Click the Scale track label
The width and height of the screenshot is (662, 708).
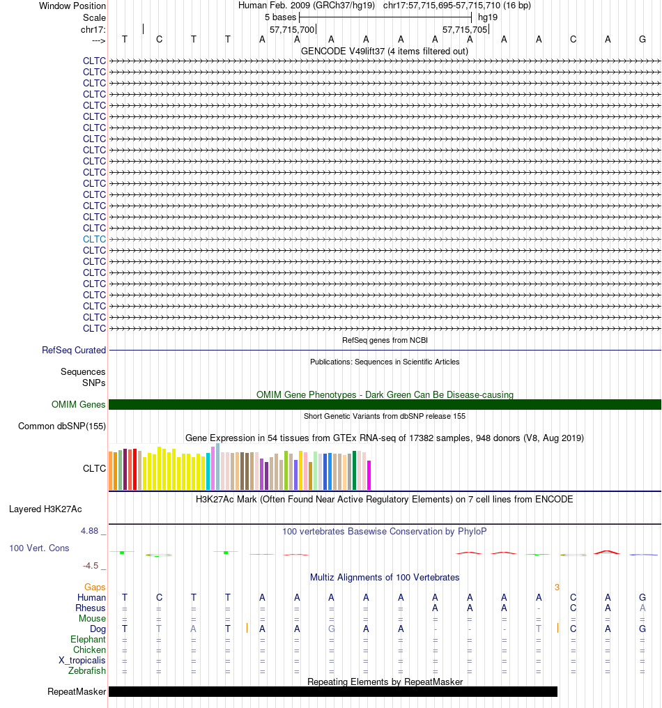(x=94, y=17)
